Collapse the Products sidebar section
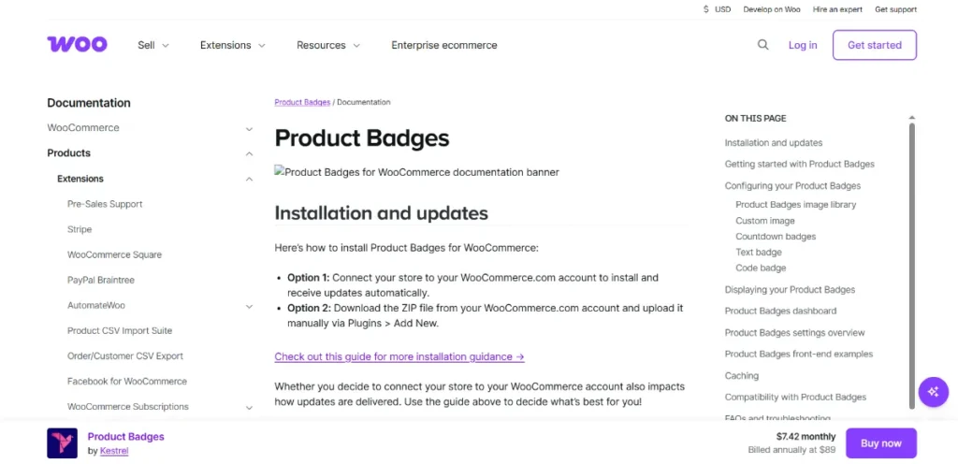This screenshot has height=464, width=958. [x=249, y=153]
